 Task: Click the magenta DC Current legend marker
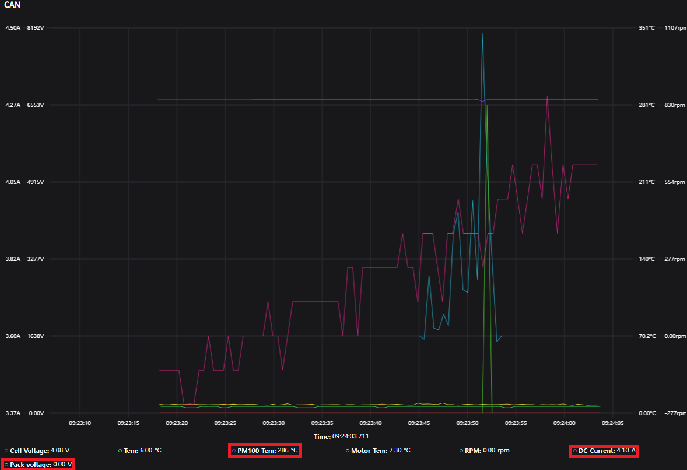(575, 451)
